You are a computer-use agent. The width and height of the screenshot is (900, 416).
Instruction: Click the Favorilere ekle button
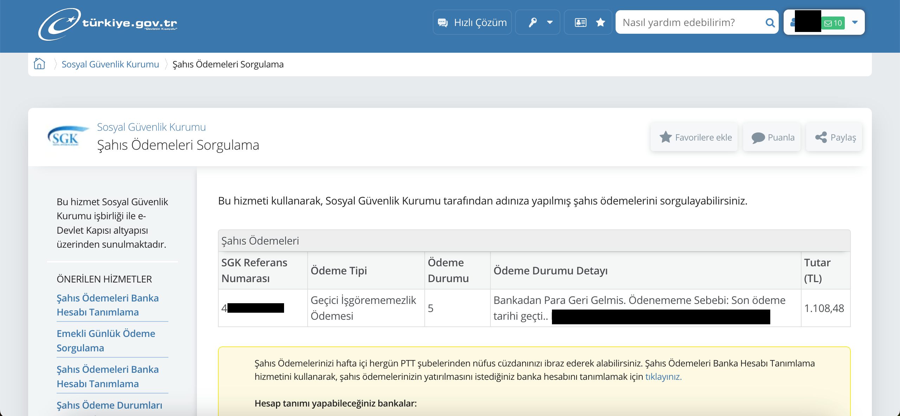click(x=695, y=137)
